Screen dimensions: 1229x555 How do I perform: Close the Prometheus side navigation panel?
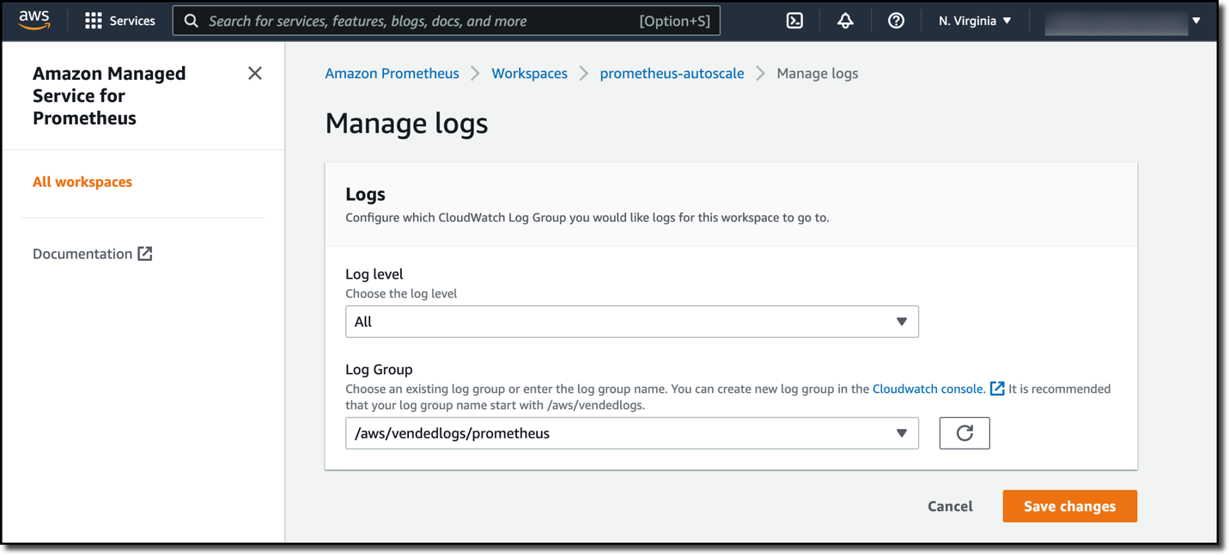tap(255, 74)
